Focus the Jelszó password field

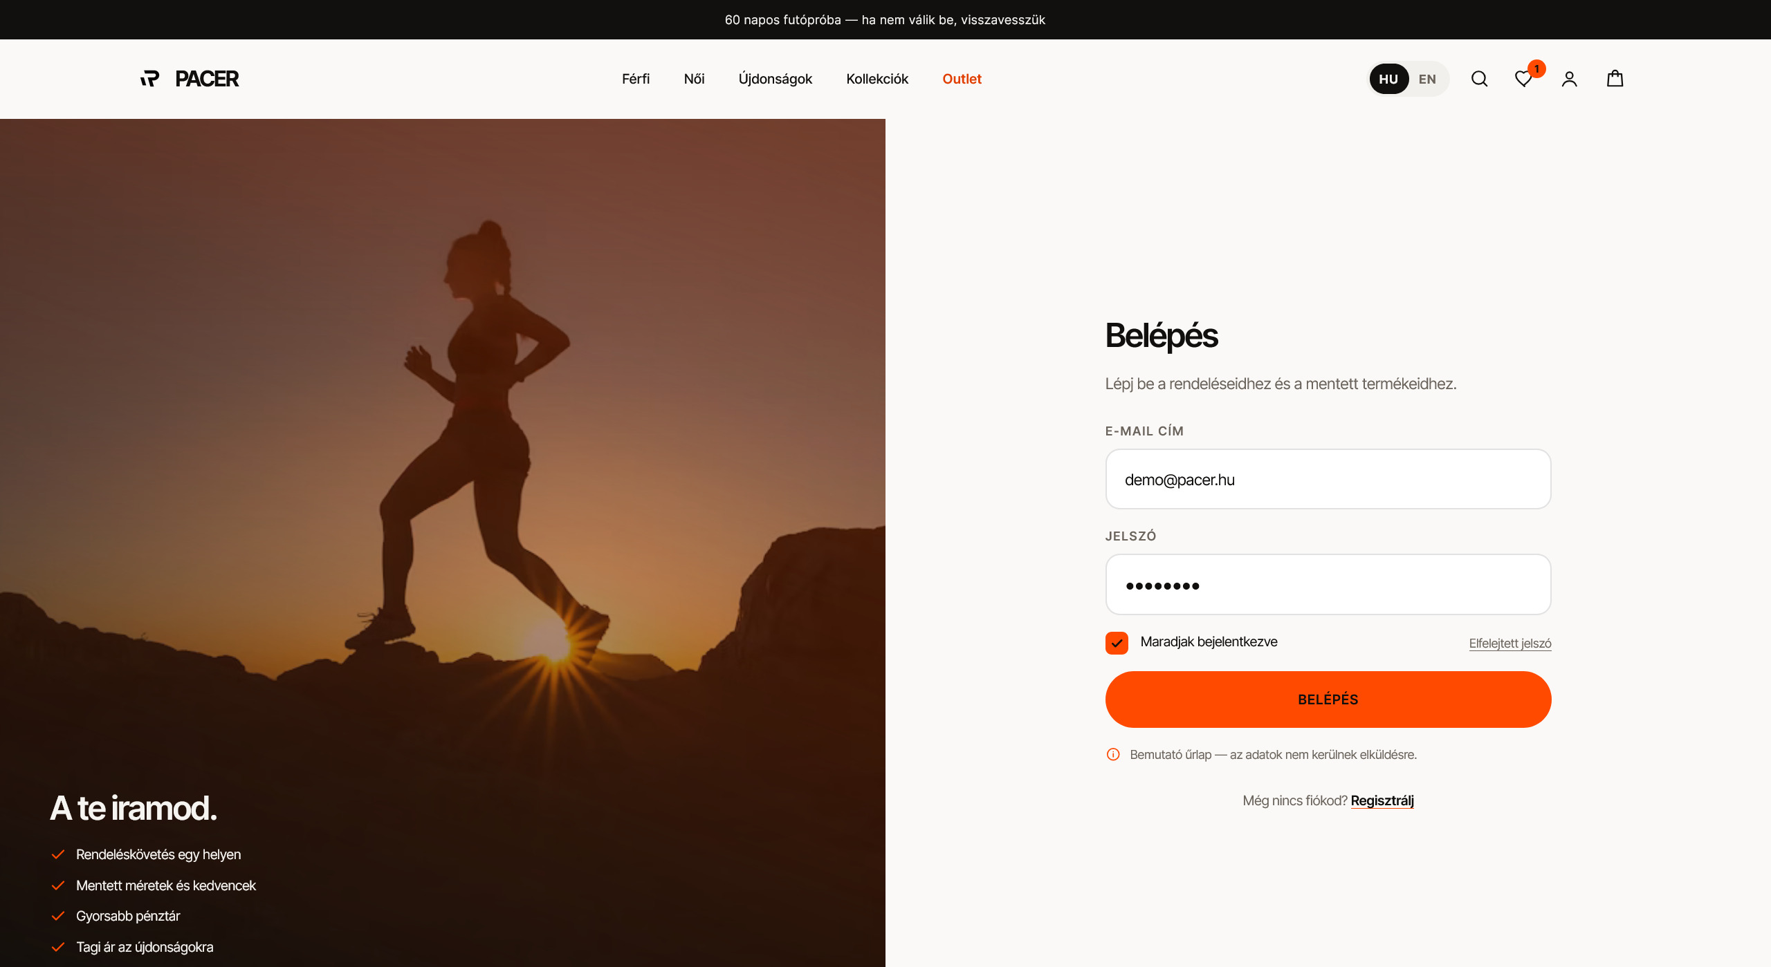point(1328,584)
